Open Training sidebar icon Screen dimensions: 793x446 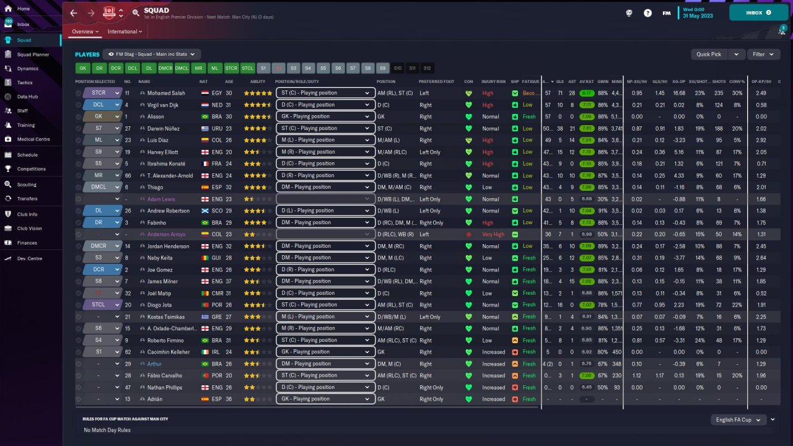coord(8,125)
